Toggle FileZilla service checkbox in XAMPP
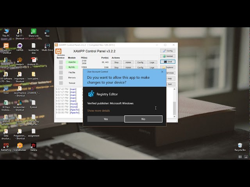 (61, 72)
